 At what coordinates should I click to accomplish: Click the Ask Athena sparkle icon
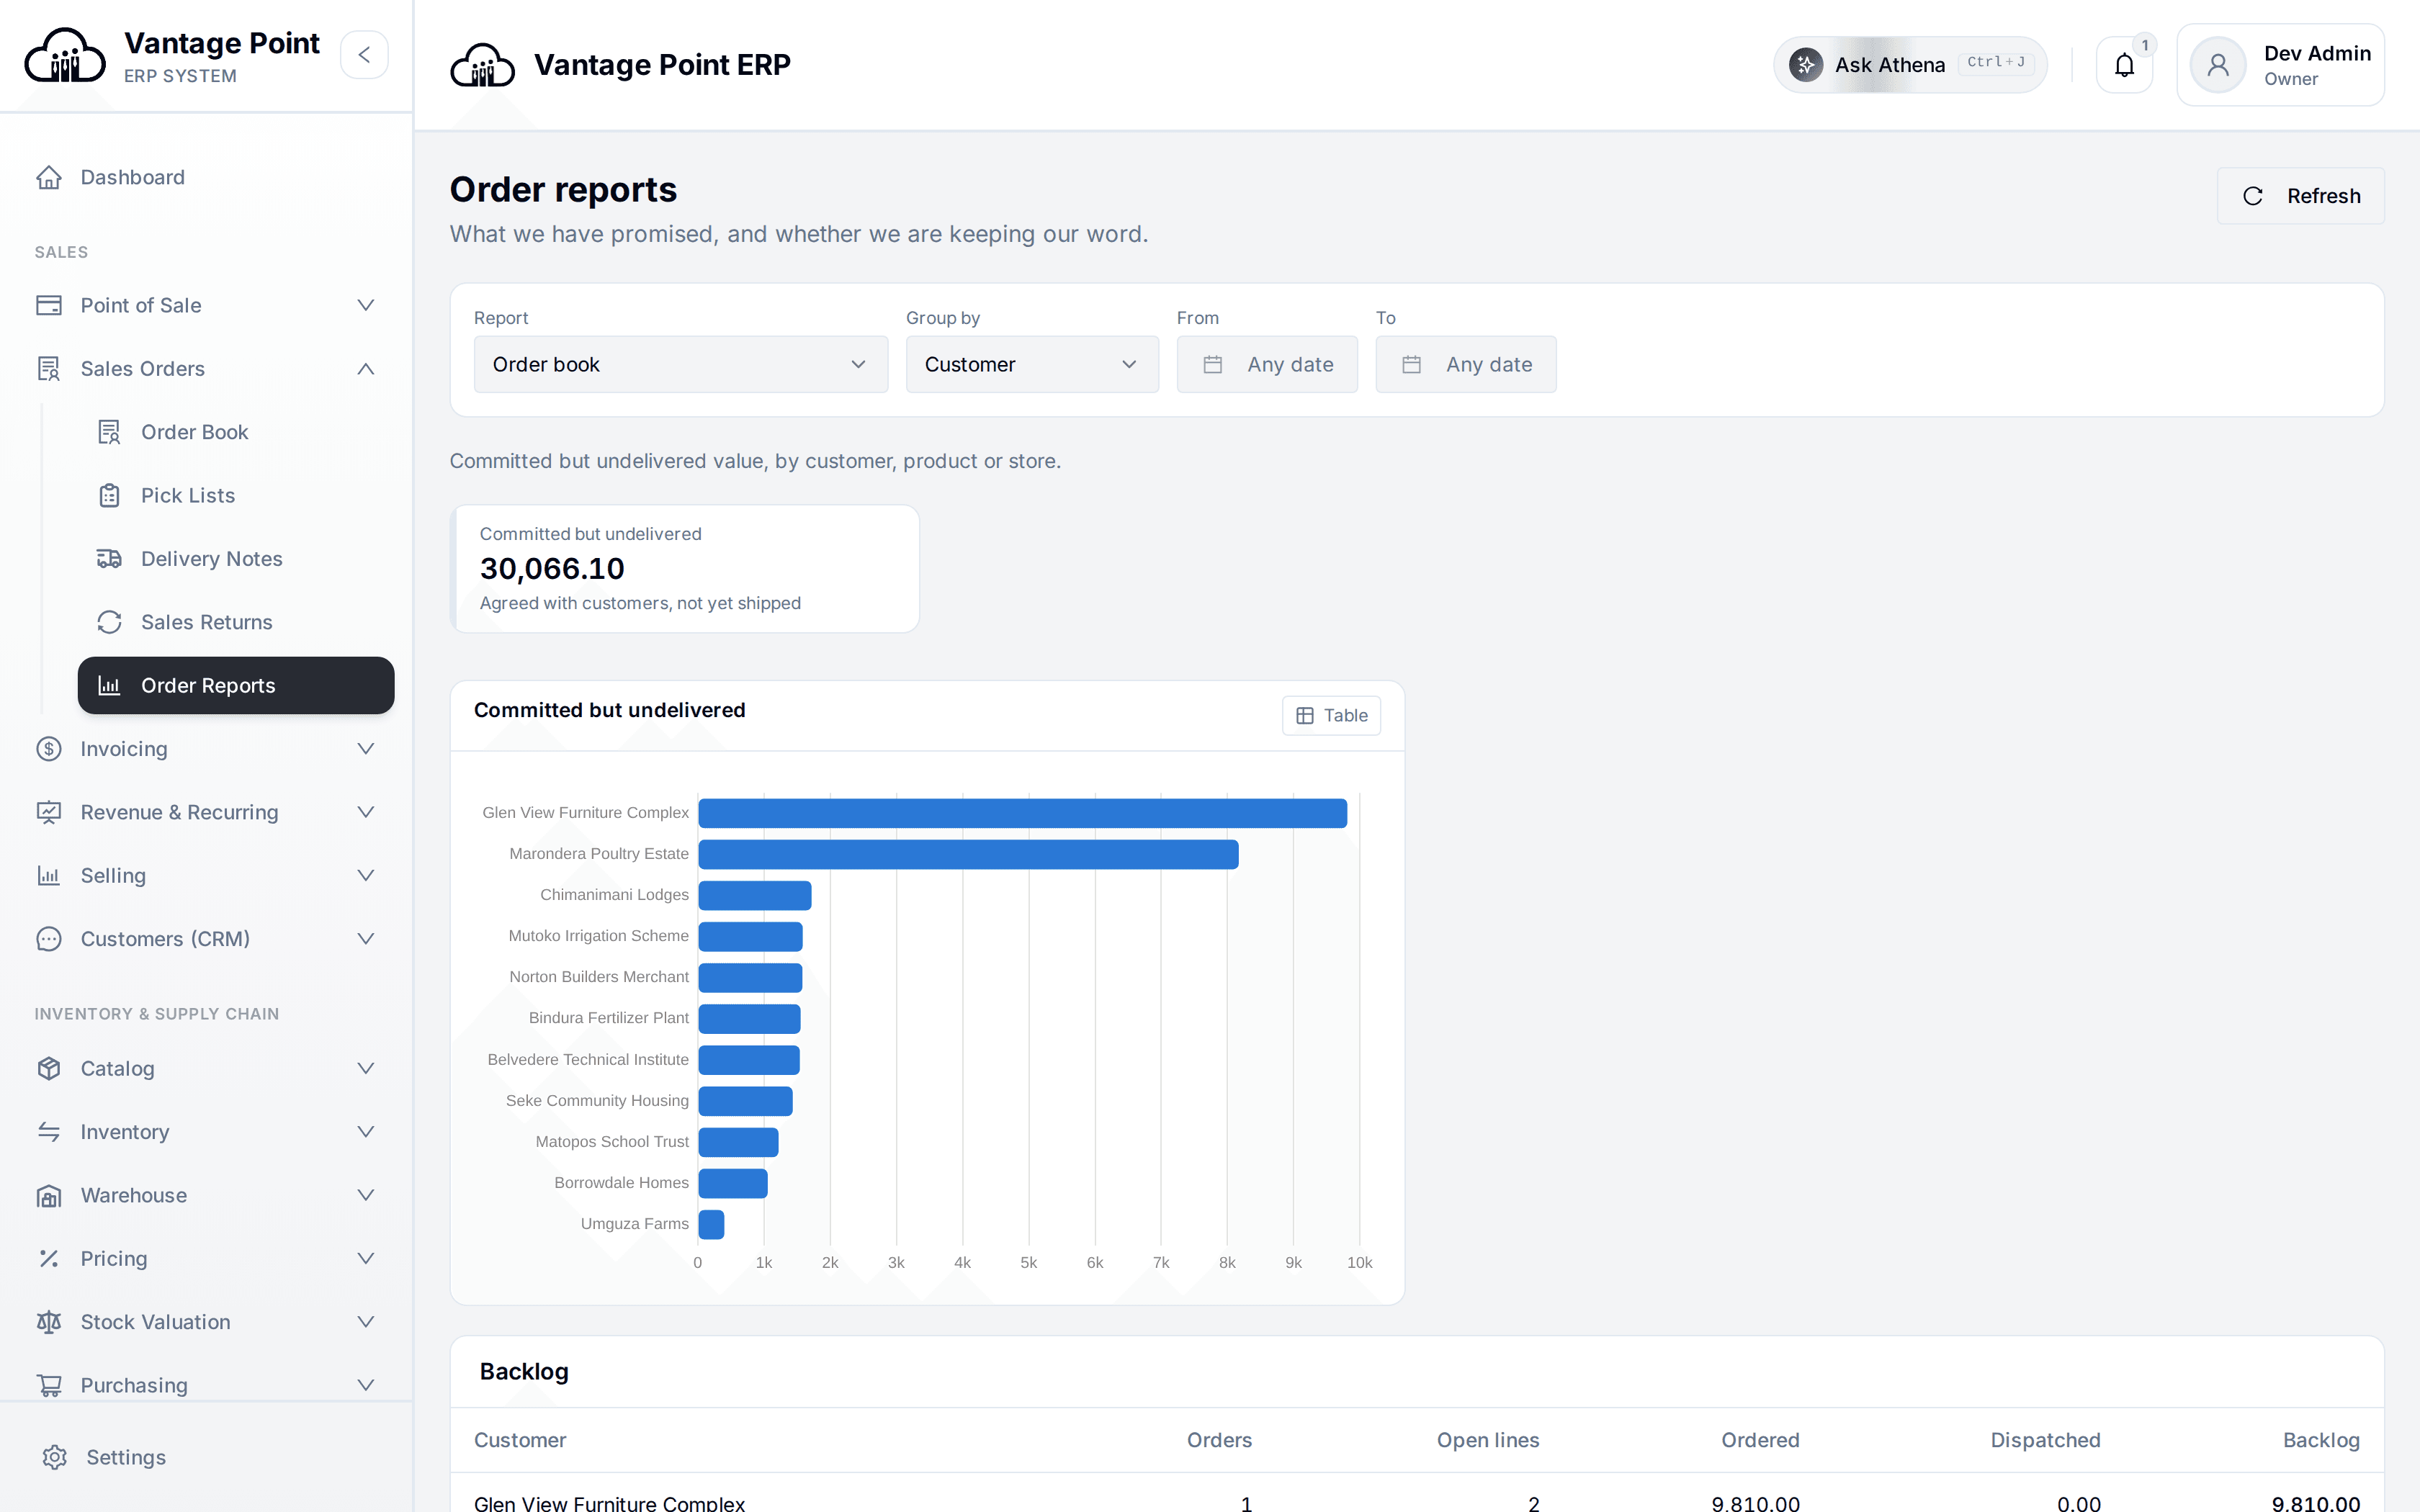1806,65
